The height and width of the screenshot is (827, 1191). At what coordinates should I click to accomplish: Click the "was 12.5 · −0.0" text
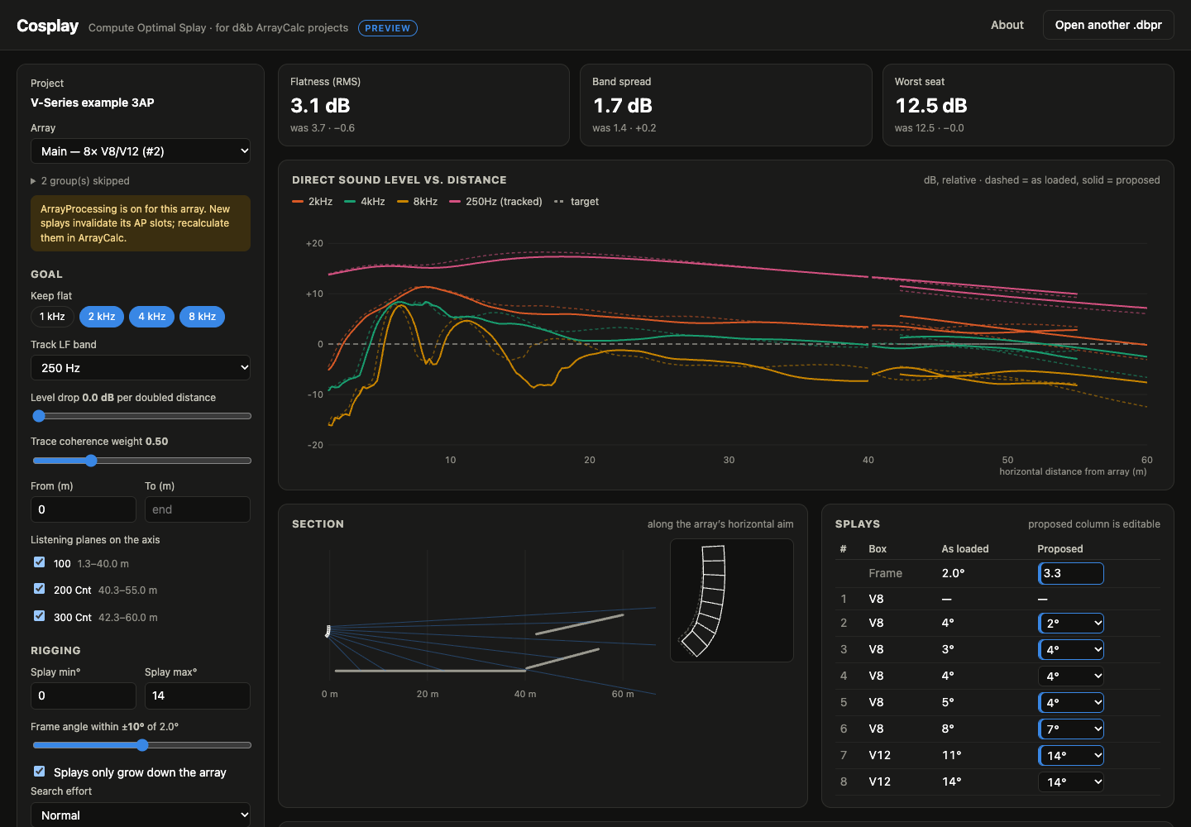930,128
